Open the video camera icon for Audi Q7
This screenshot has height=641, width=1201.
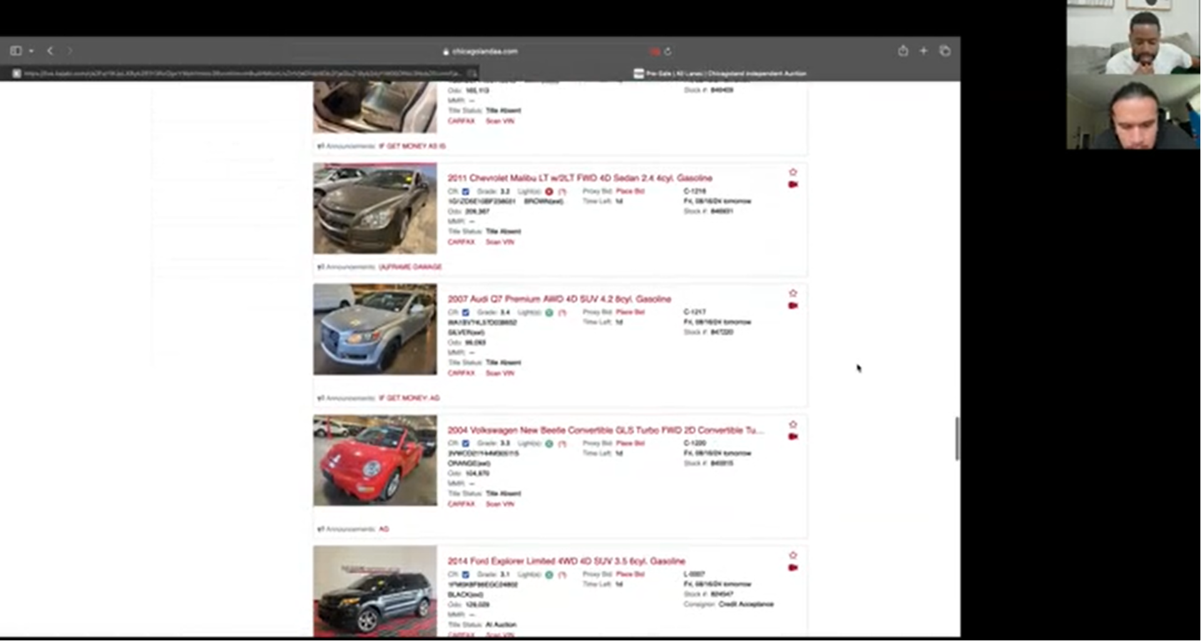793,306
